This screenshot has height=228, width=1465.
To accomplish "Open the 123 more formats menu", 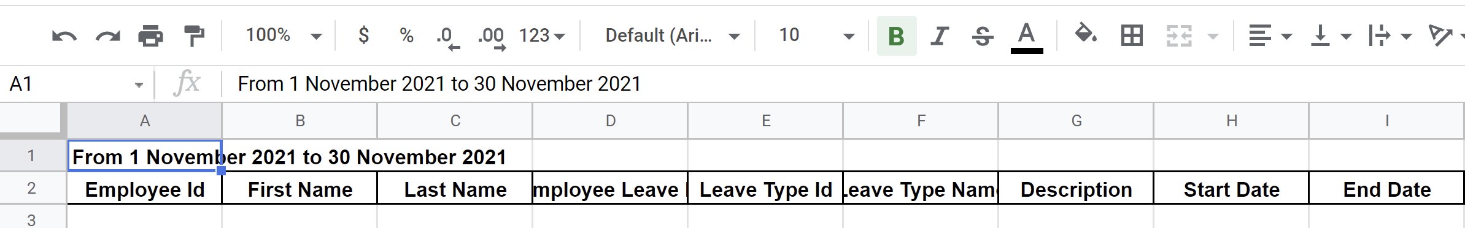I will pyautogui.click(x=542, y=36).
